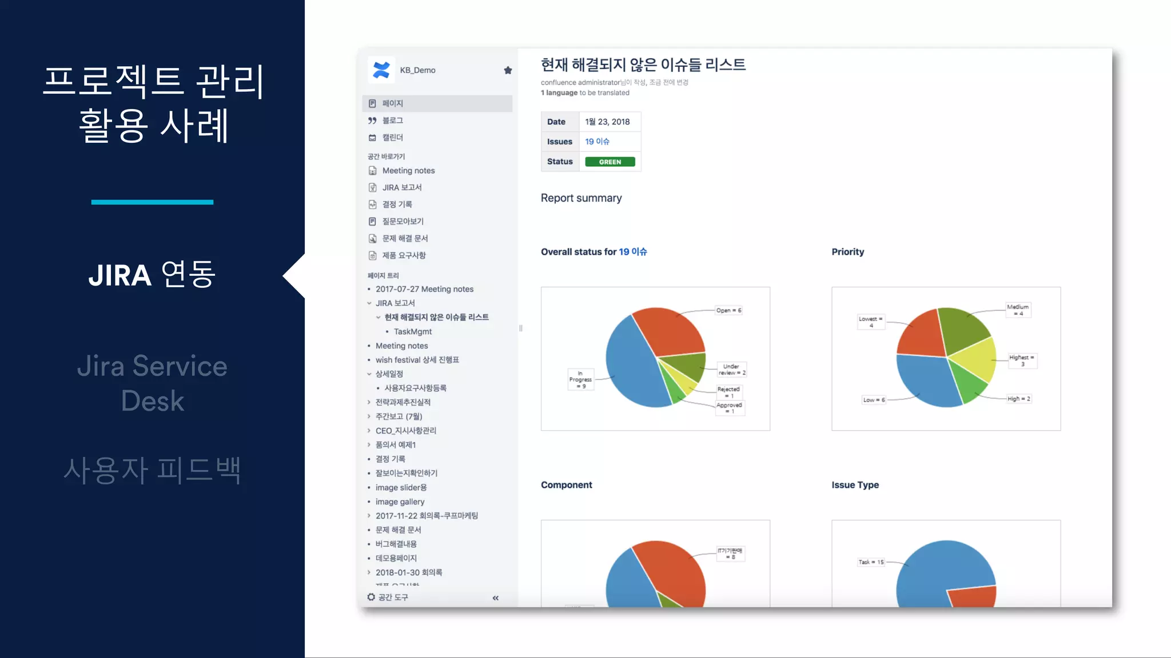Open the 19 이슈 link in Issues row
The width and height of the screenshot is (1171, 658).
597,142
